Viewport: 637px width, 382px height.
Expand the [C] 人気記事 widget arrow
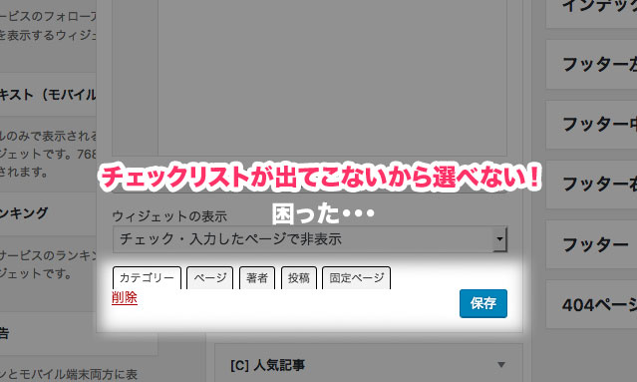pos(501,364)
